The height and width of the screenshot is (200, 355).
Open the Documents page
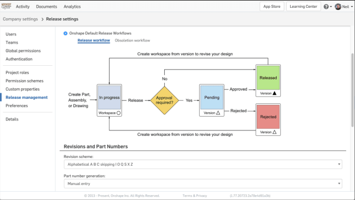47,7
